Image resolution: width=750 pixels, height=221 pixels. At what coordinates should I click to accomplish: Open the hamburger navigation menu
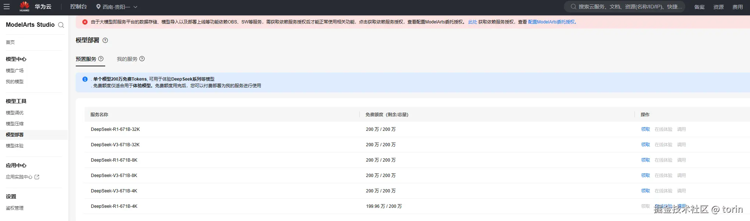[7, 7]
